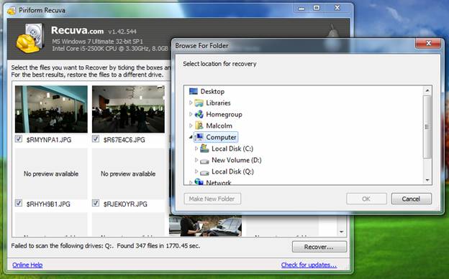The width and height of the screenshot is (449, 279).
Task: Toggle the $RHYH9B1.JPG checkbox
Action: coord(19,203)
